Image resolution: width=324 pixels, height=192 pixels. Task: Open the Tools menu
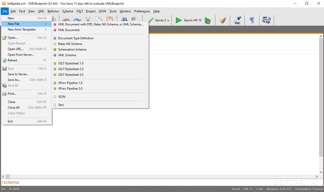click(x=113, y=11)
